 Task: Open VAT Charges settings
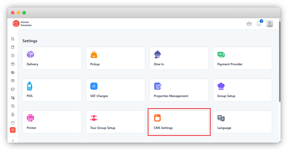115,90
